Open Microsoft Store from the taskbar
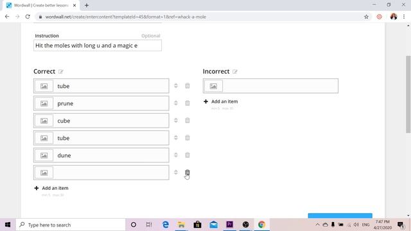Screen dimensions: 411x231 197,225
